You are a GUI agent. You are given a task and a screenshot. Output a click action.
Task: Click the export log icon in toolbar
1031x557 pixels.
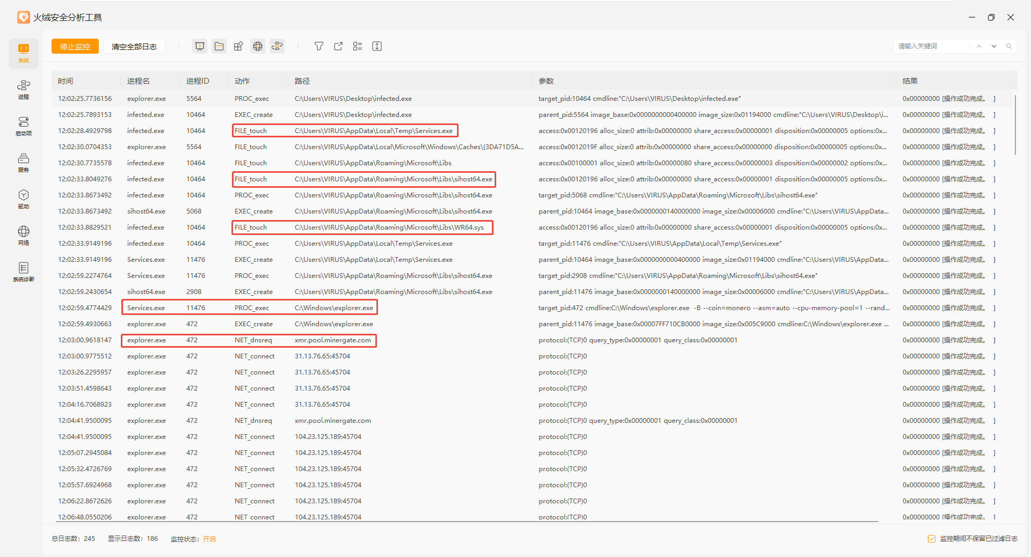coord(338,46)
